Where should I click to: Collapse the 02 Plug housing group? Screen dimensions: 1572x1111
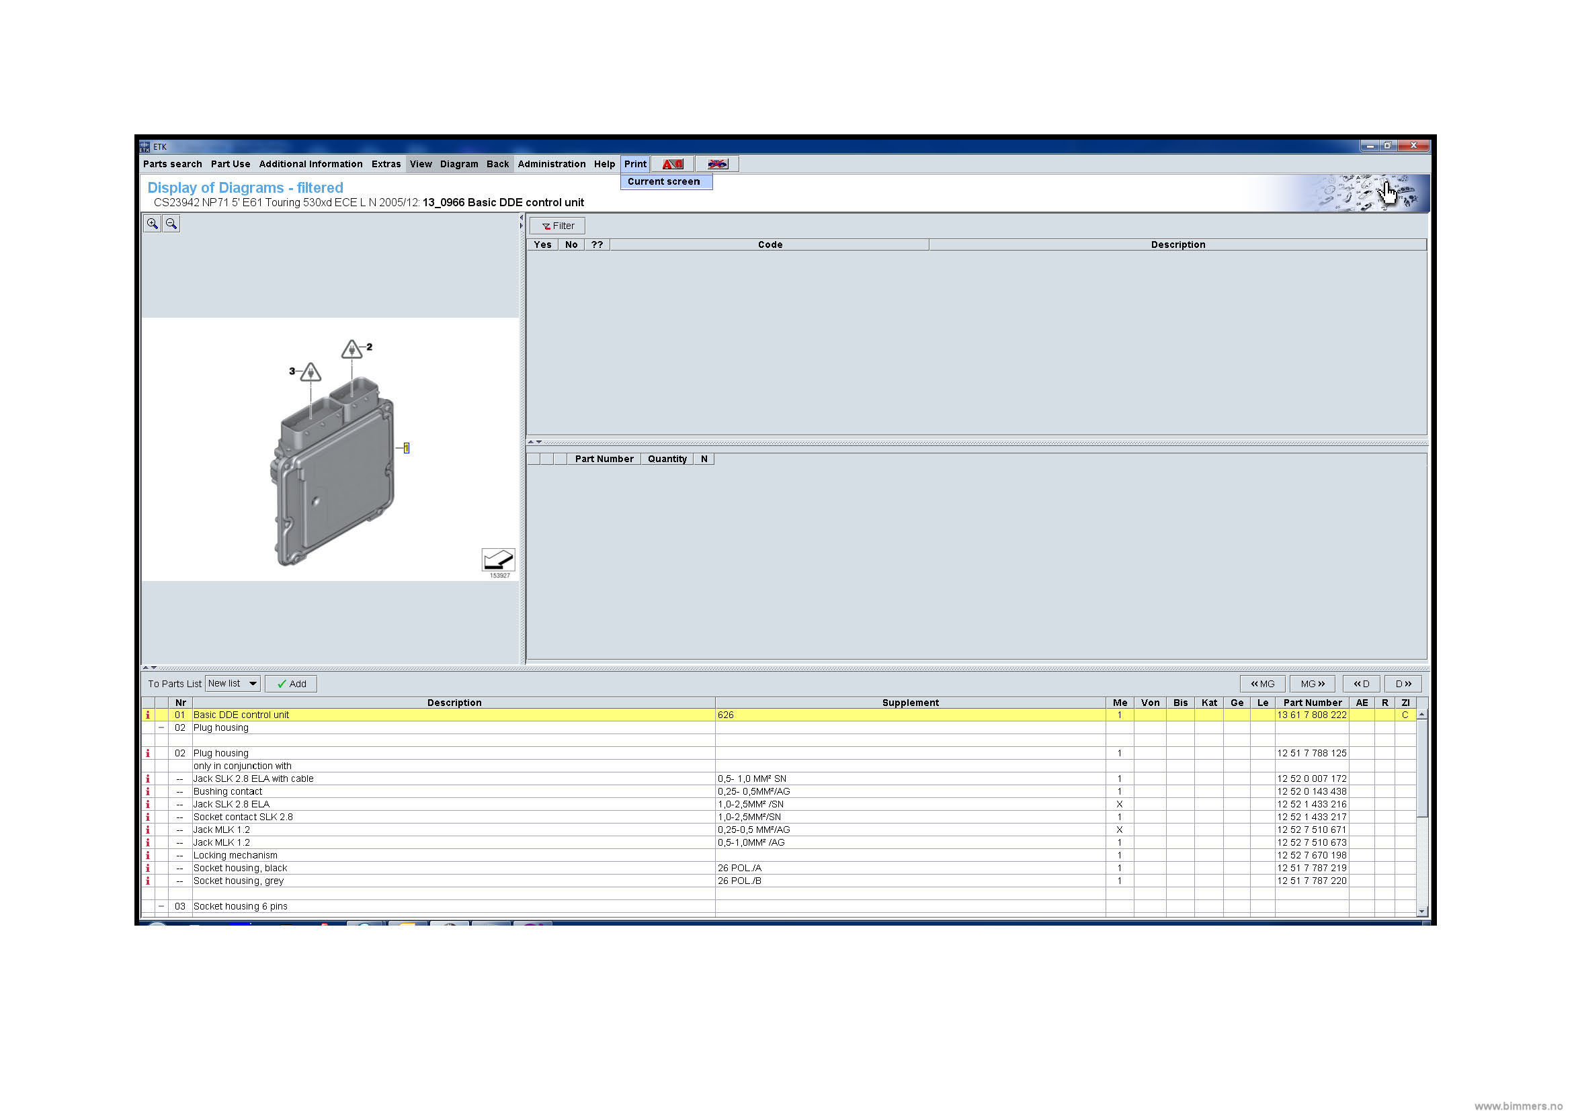pyautogui.click(x=161, y=728)
